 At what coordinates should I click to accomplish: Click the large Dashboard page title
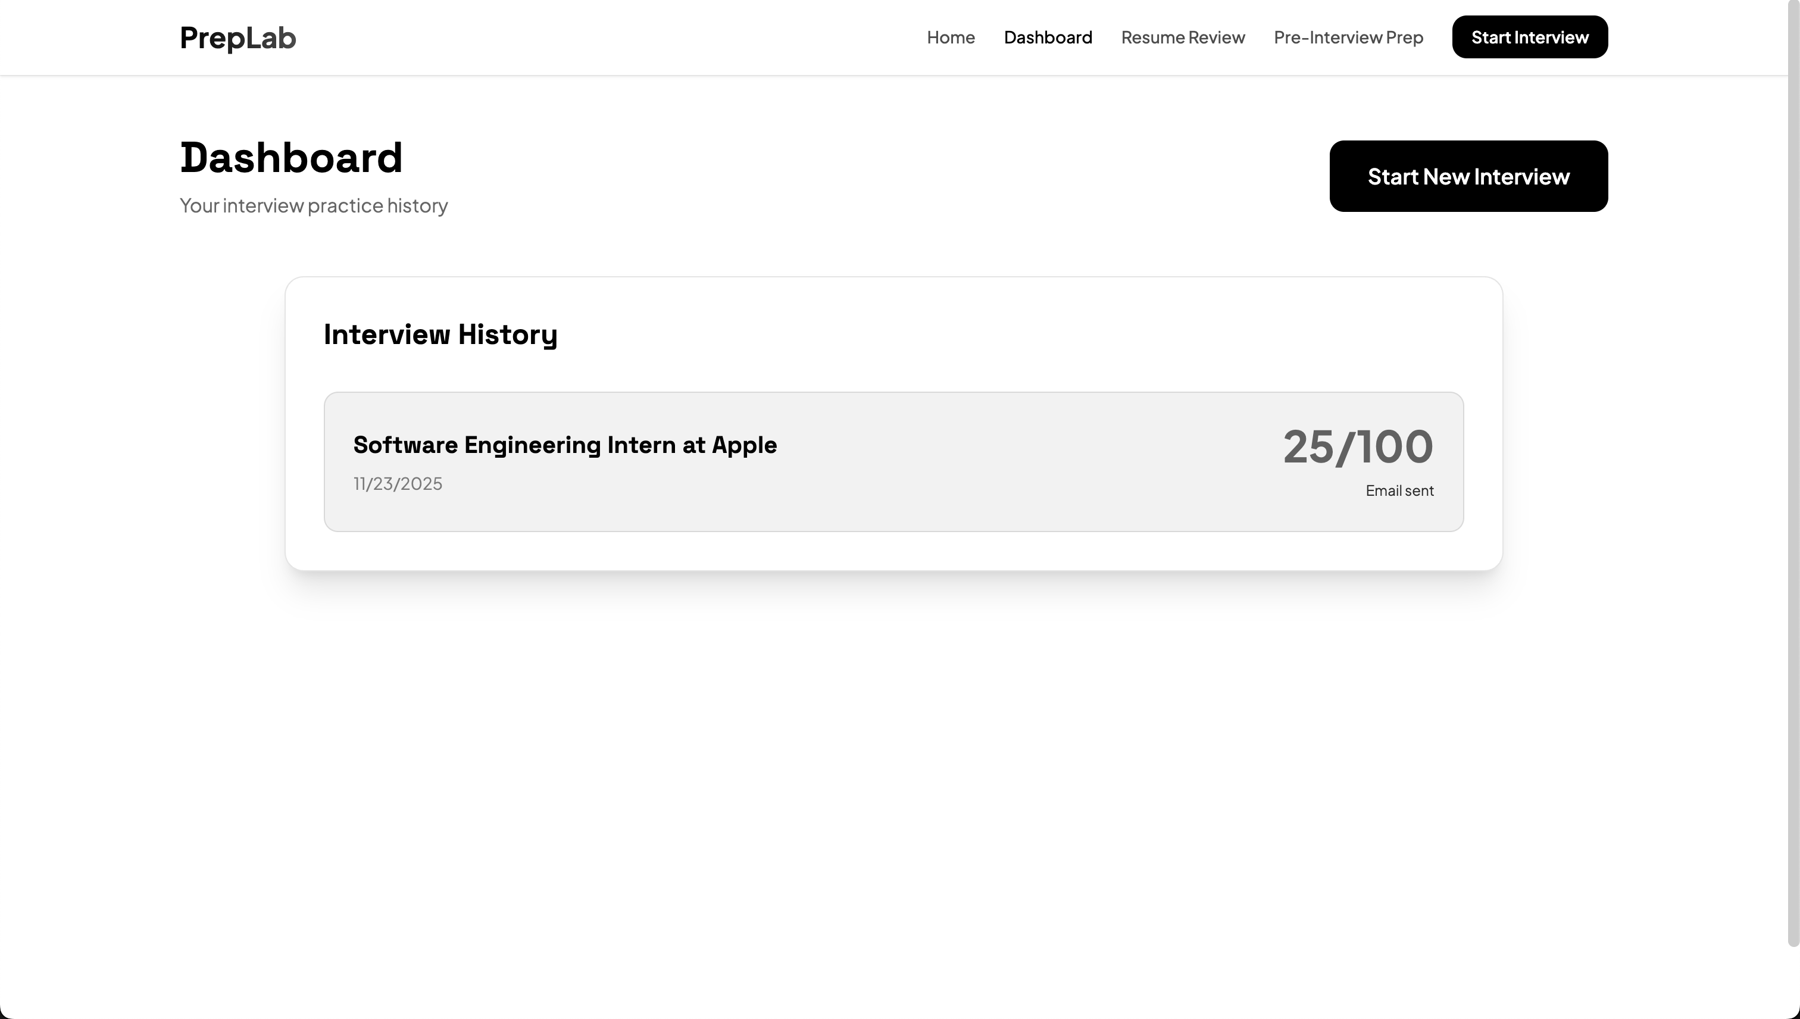pyautogui.click(x=291, y=158)
